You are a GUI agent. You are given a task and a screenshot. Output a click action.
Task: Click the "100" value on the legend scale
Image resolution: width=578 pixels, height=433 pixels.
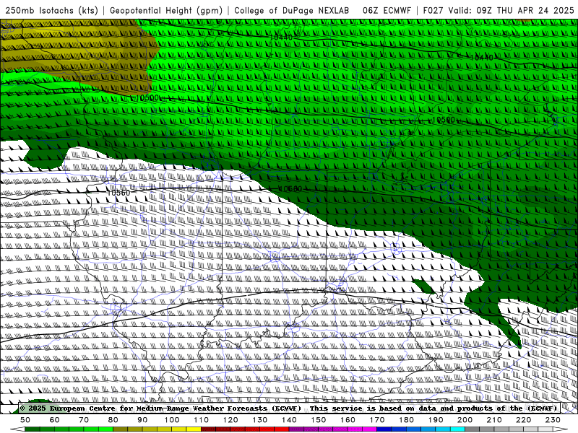pyautogui.click(x=172, y=420)
